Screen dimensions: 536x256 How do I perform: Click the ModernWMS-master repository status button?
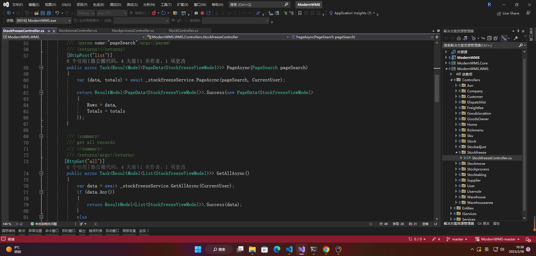click(x=498, y=239)
